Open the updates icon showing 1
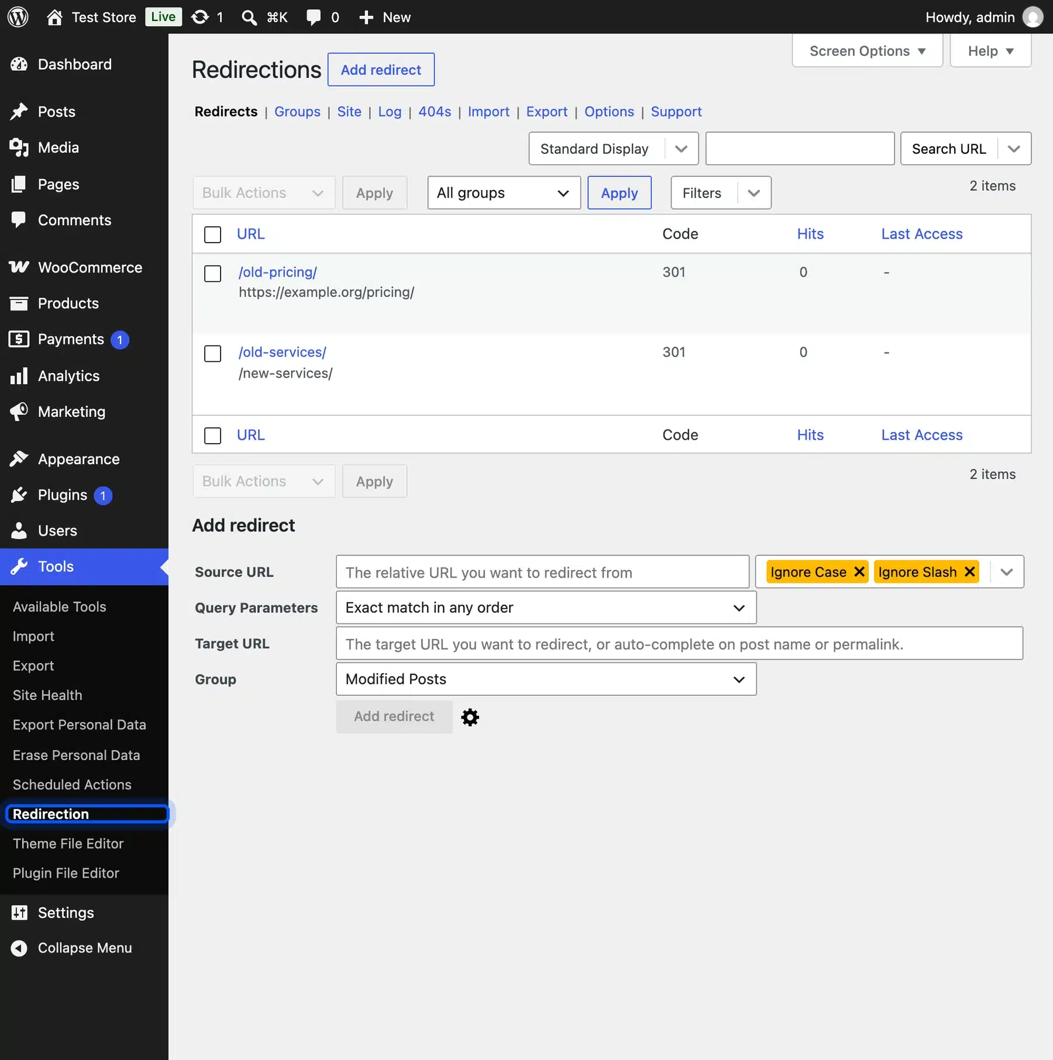Screen dimensions: 1053x1060 (x=200, y=17)
